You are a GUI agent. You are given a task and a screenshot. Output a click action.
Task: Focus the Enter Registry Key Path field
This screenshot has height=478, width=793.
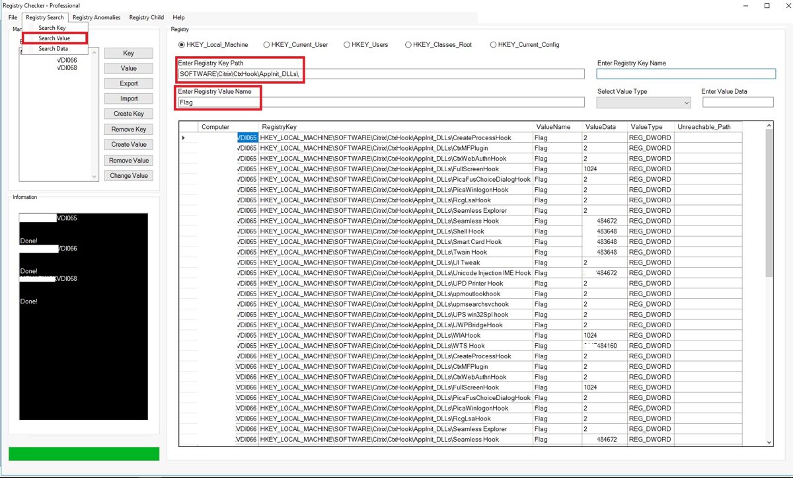point(381,74)
